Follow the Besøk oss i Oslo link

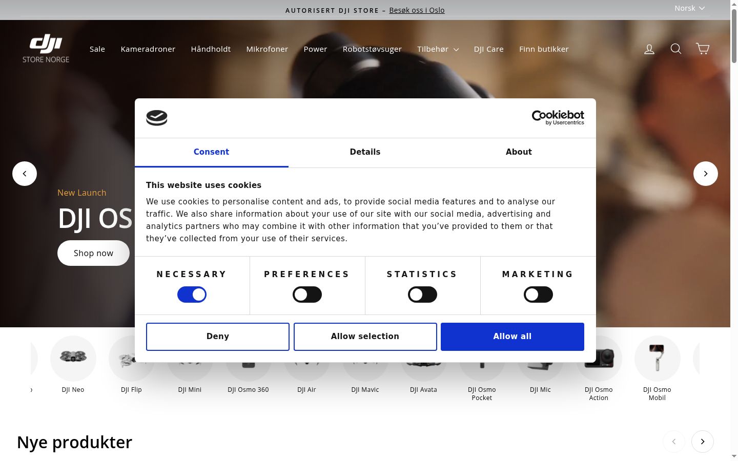click(x=417, y=10)
